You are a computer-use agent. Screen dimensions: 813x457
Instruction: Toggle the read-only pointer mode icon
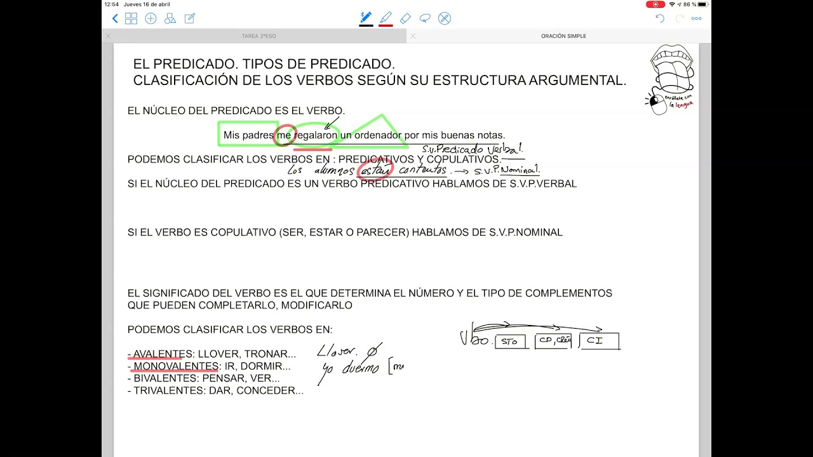(x=445, y=18)
